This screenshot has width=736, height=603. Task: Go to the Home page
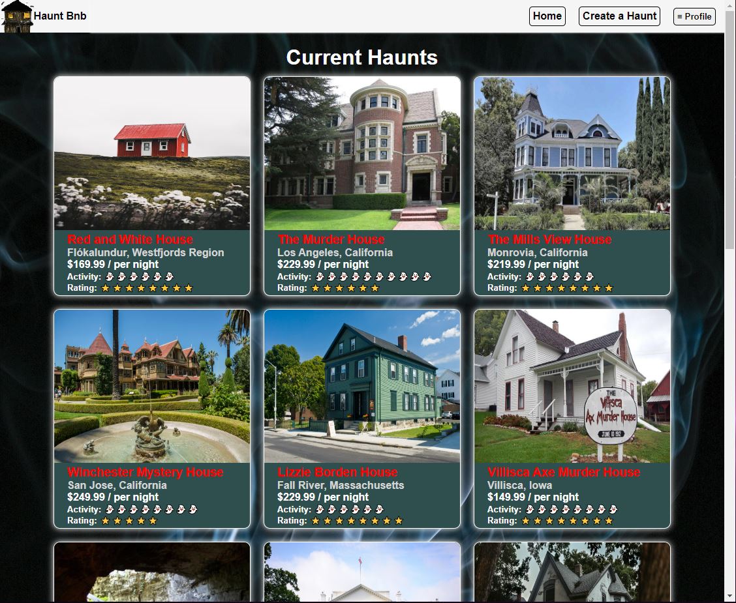(547, 16)
